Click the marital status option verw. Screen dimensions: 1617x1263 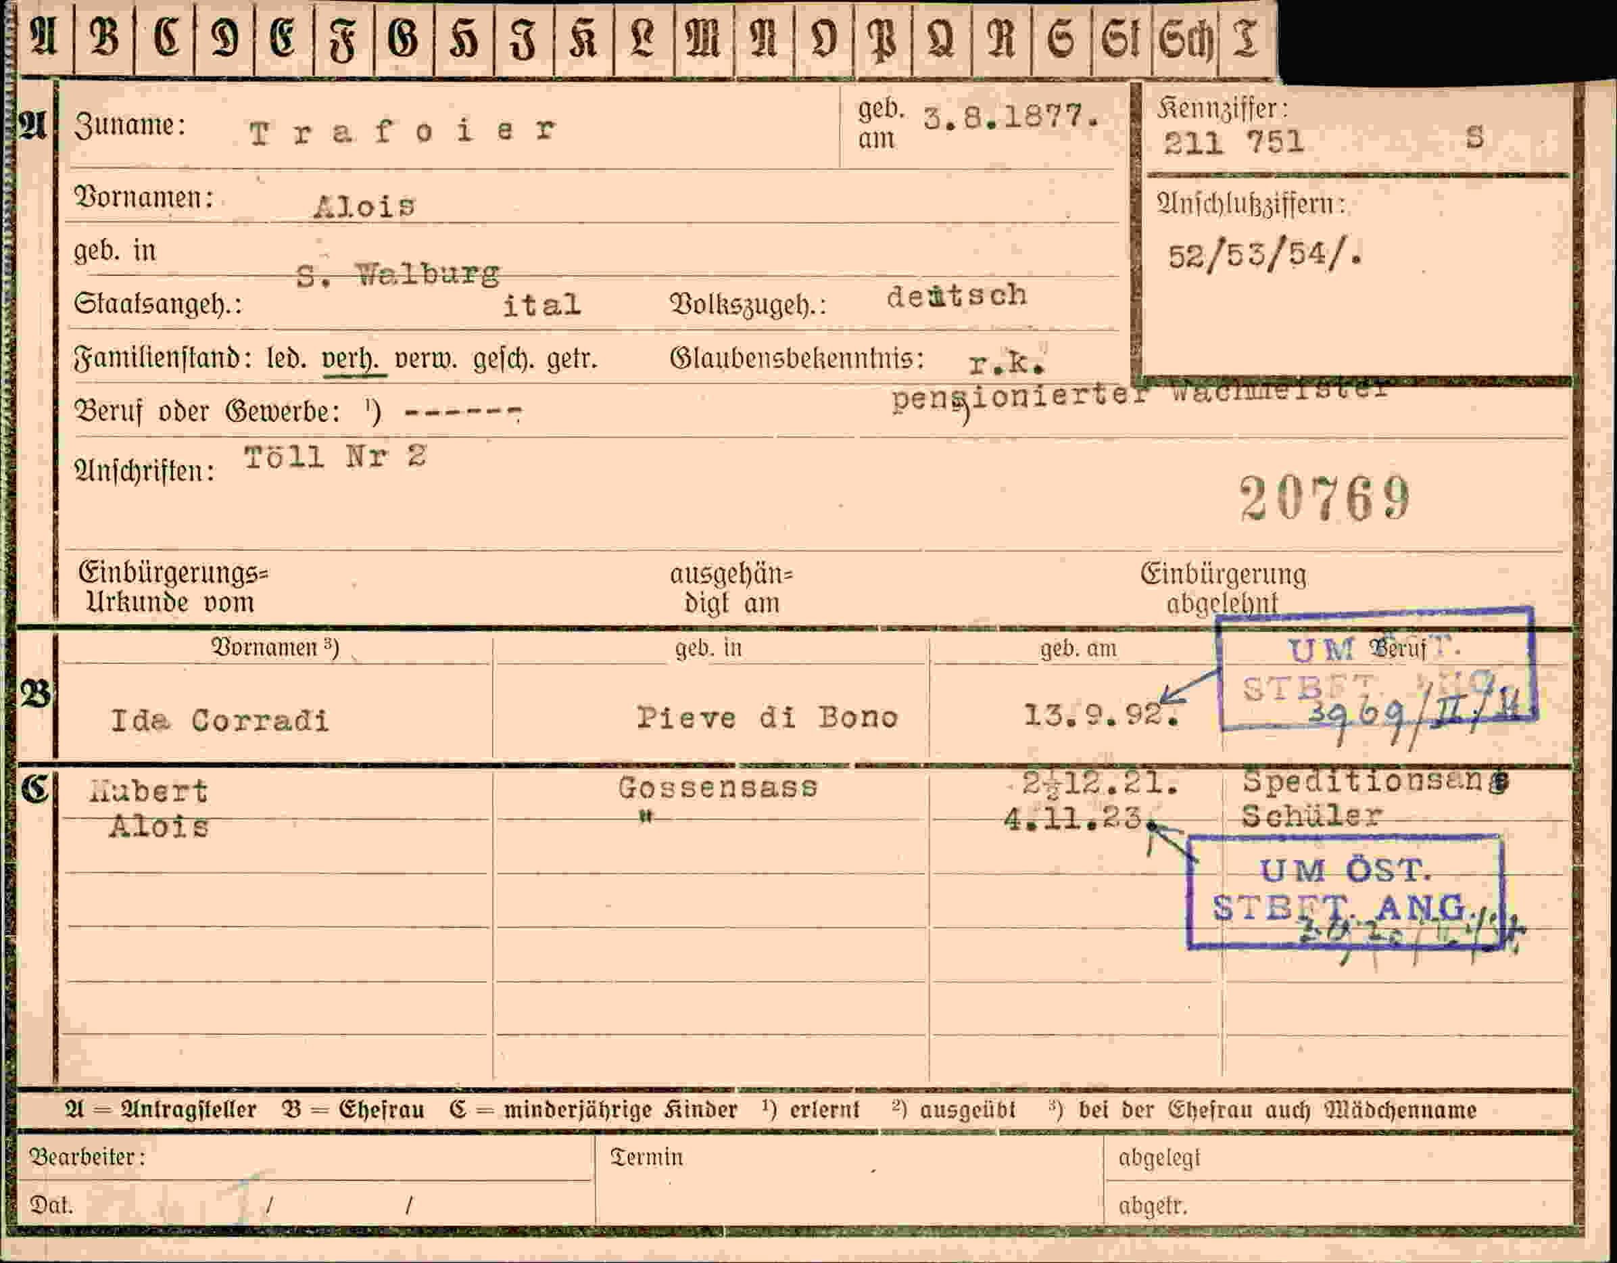425,359
